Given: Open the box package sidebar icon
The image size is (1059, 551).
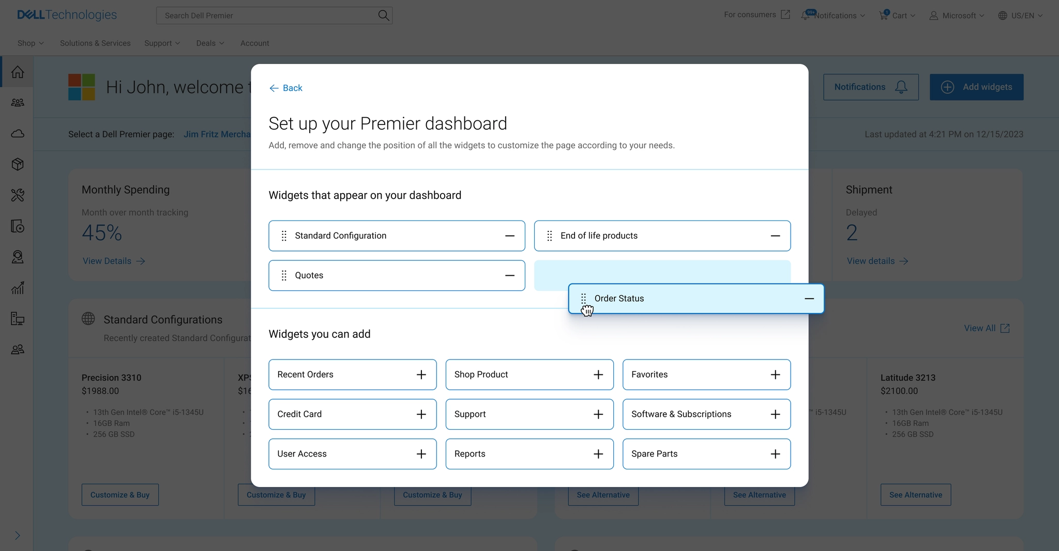Looking at the screenshot, I should pos(18,164).
